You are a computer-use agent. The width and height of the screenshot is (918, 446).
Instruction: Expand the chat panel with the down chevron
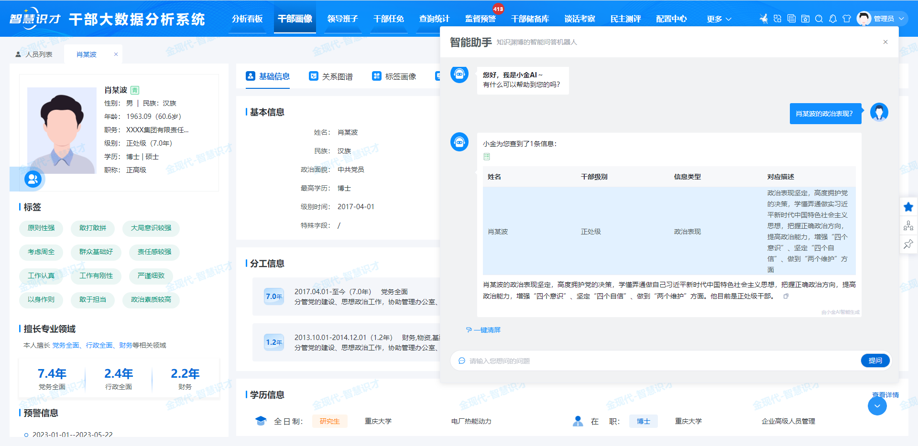pyautogui.click(x=877, y=406)
